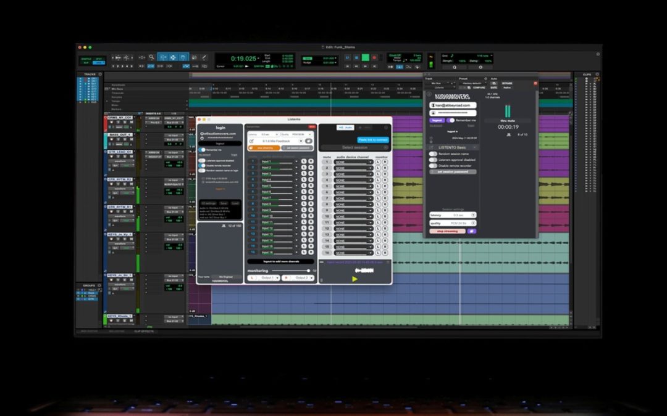This screenshot has height=416, width=667.
Task: Open receiver channel 1 NONE dropdown
Action: click(x=353, y=161)
